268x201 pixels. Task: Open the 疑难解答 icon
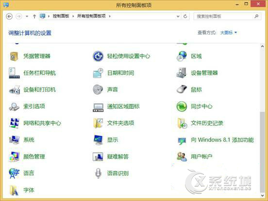pyautogui.click(x=98, y=156)
